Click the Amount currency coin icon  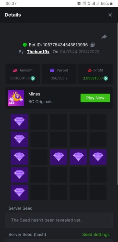pyautogui.click(x=33, y=78)
